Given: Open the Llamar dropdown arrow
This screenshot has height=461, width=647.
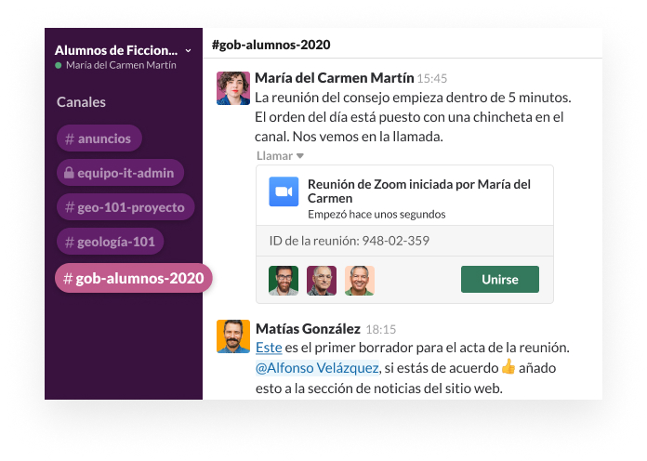Looking at the screenshot, I should click(x=300, y=155).
